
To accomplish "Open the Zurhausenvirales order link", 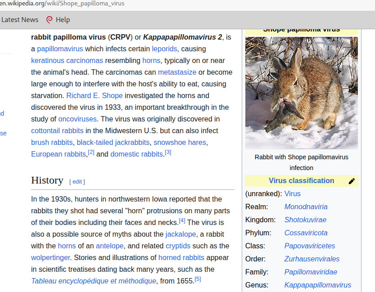I will 312,259.
